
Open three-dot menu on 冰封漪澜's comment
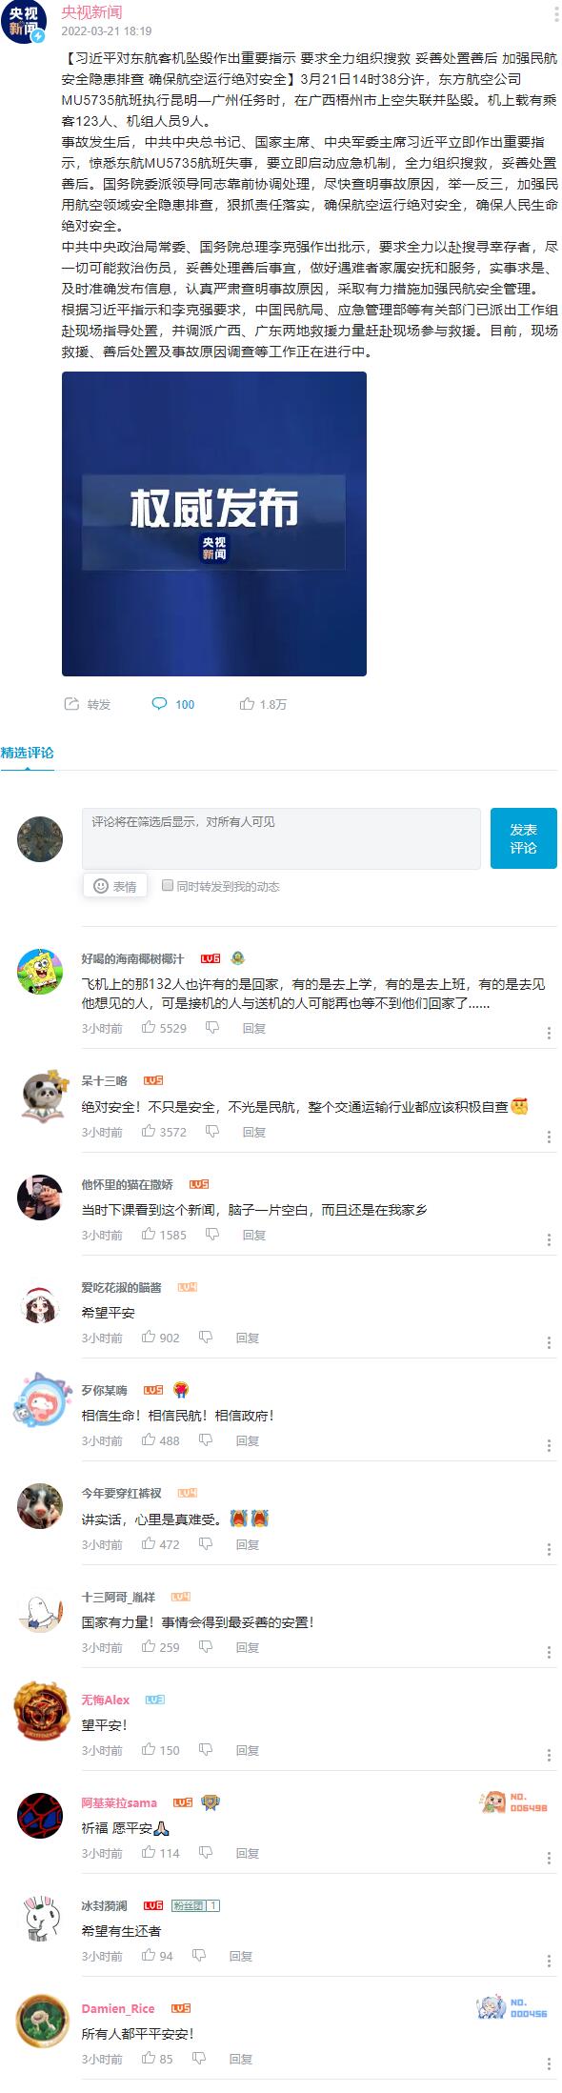(x=549, y=1961)
